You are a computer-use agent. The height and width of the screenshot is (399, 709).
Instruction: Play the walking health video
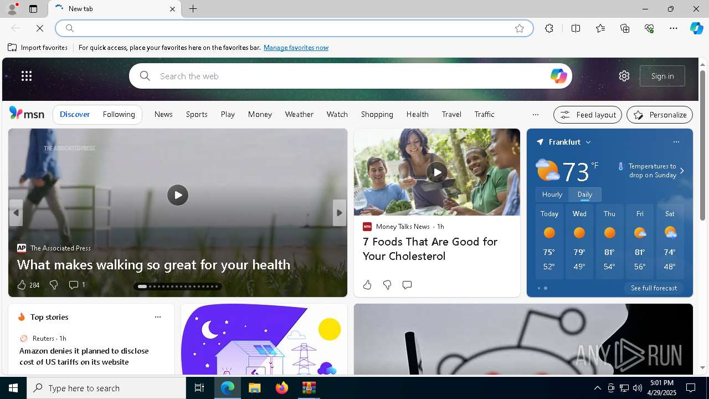tap(178, 195)
